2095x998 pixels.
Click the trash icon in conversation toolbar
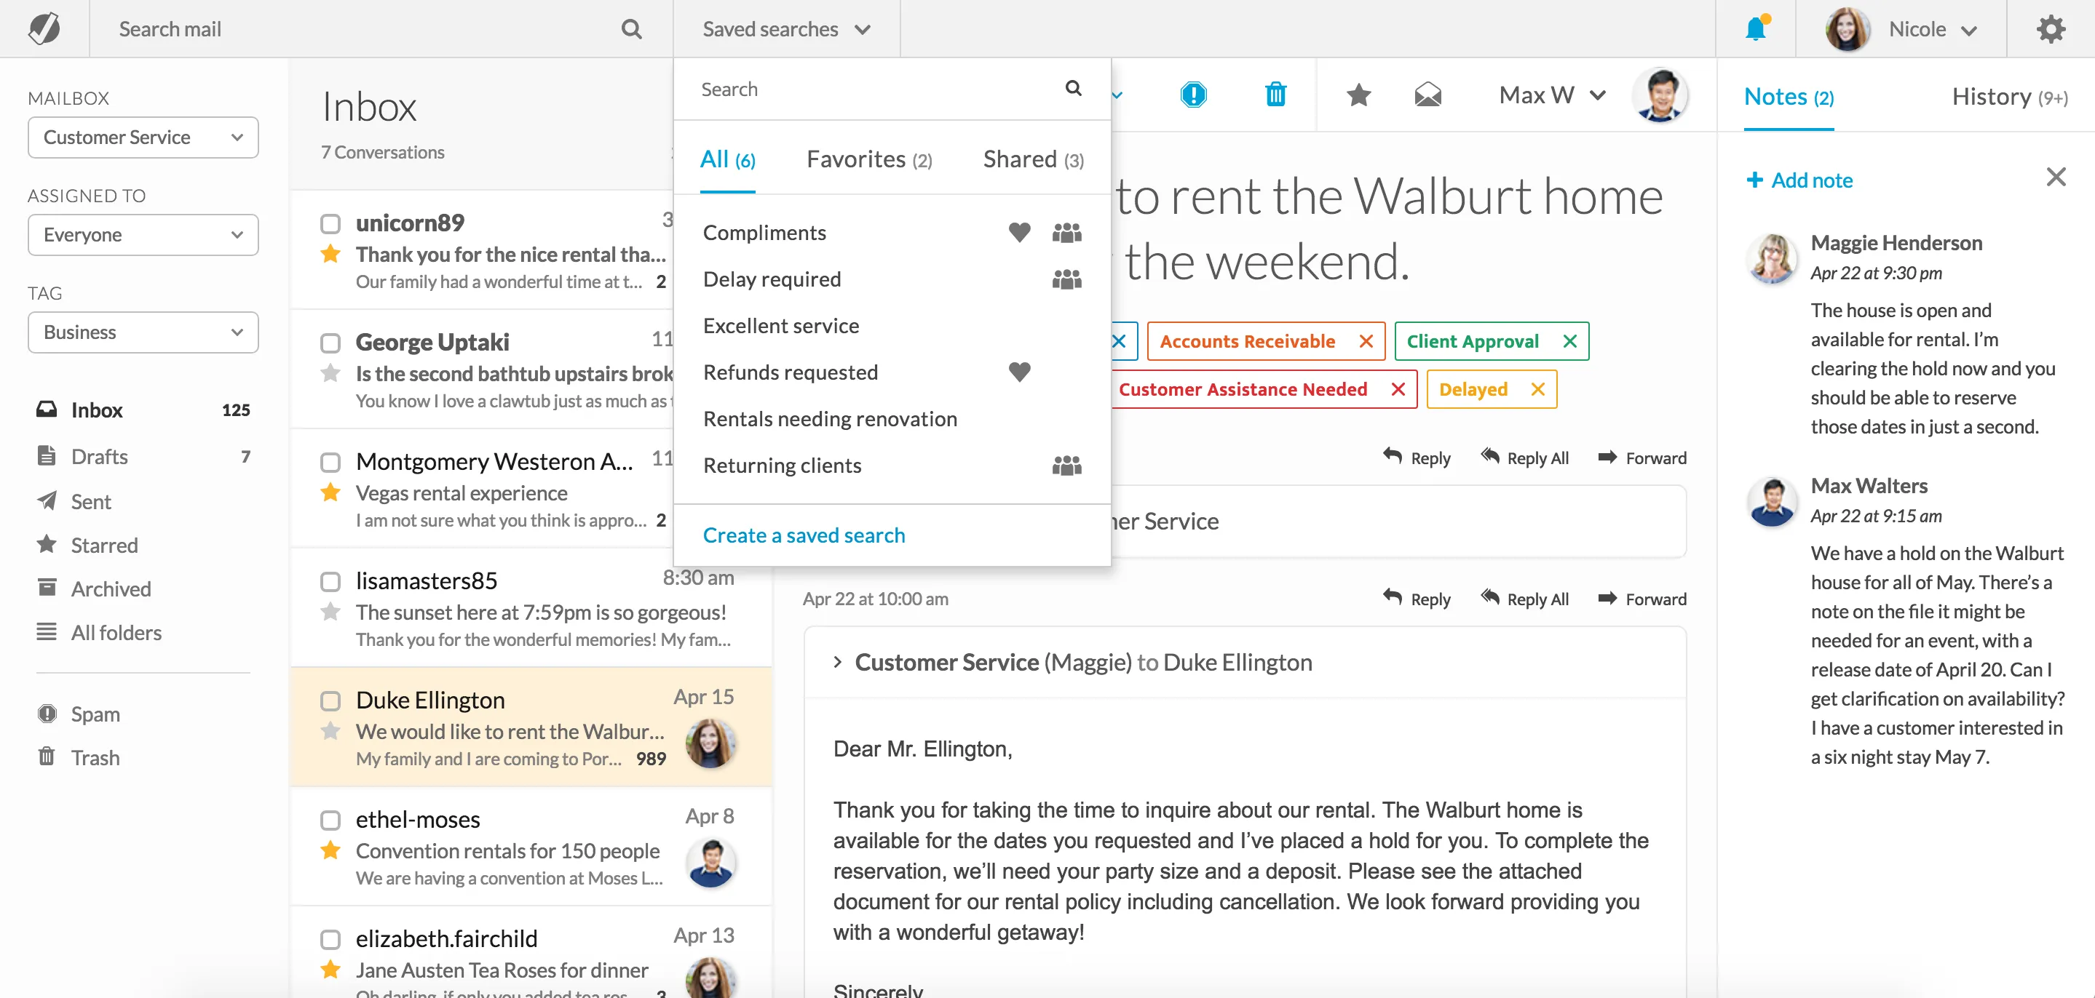(x=1275, y=95)
